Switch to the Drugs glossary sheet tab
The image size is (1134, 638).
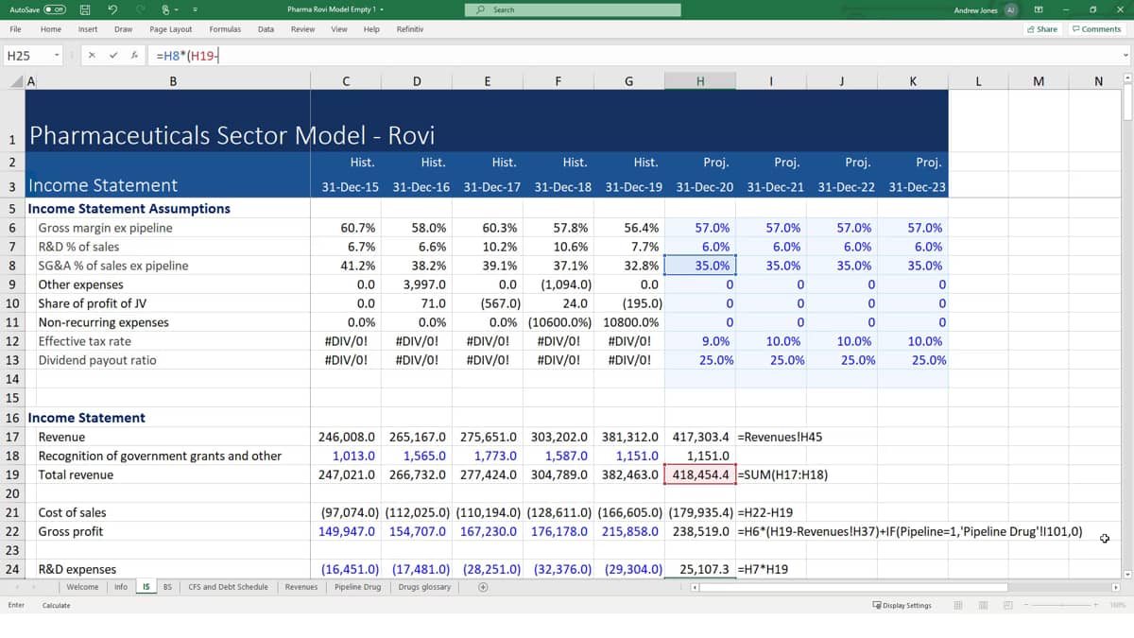(424, 587)
